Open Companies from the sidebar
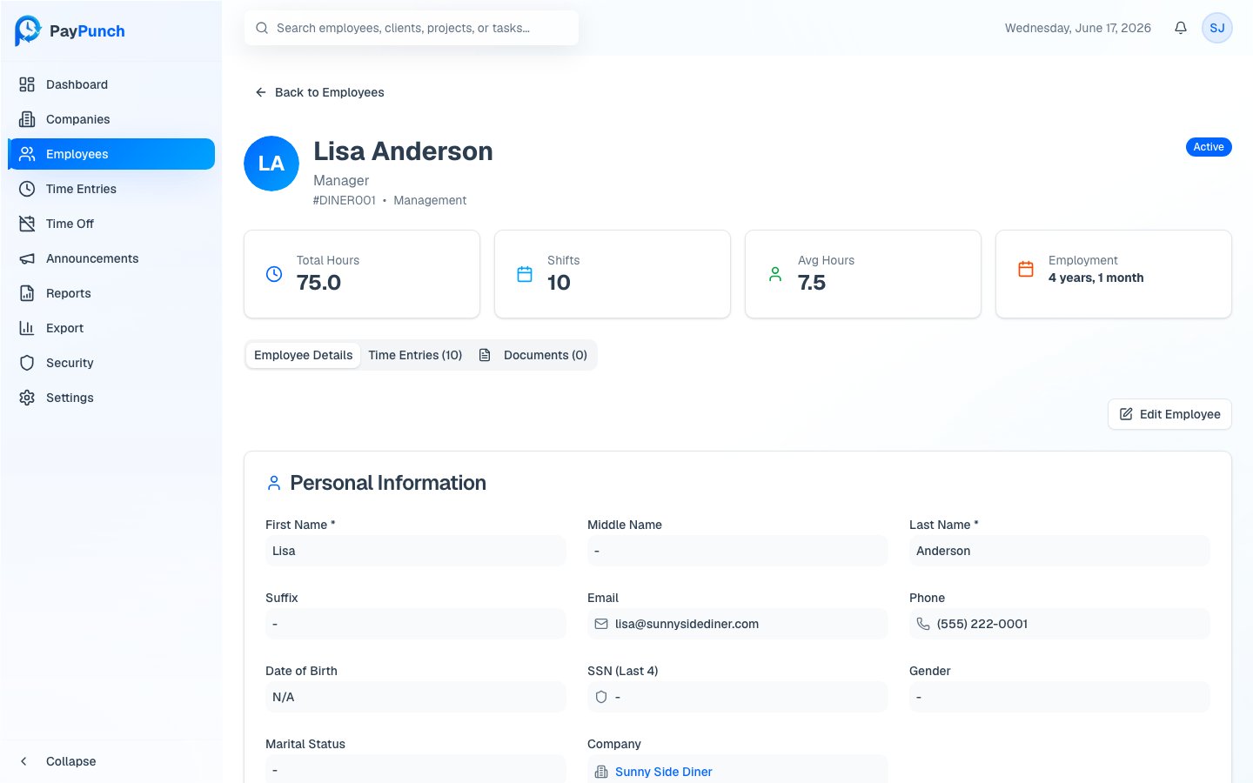 pos(111,119)
